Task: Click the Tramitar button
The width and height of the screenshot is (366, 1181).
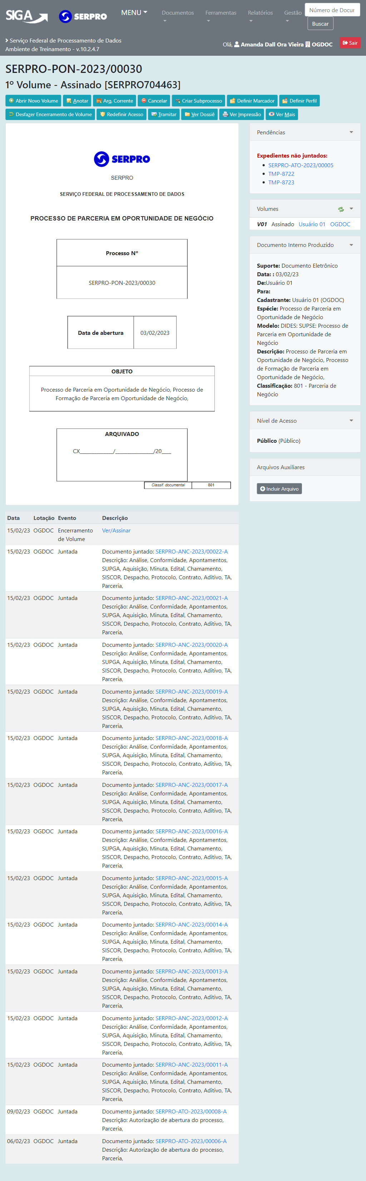Action: [164, 114]
